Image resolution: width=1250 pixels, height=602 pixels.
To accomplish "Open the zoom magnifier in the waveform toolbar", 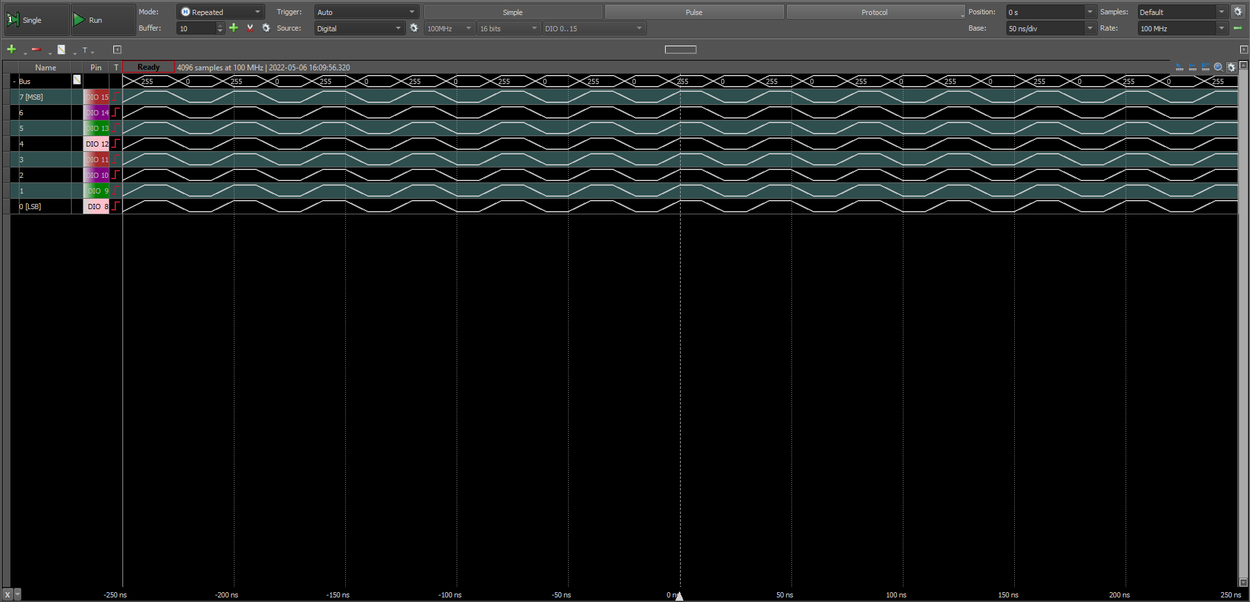I will 1218,67.
